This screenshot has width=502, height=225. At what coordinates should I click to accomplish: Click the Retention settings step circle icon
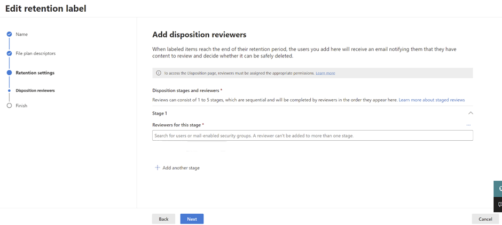click(x=9, y=73)
